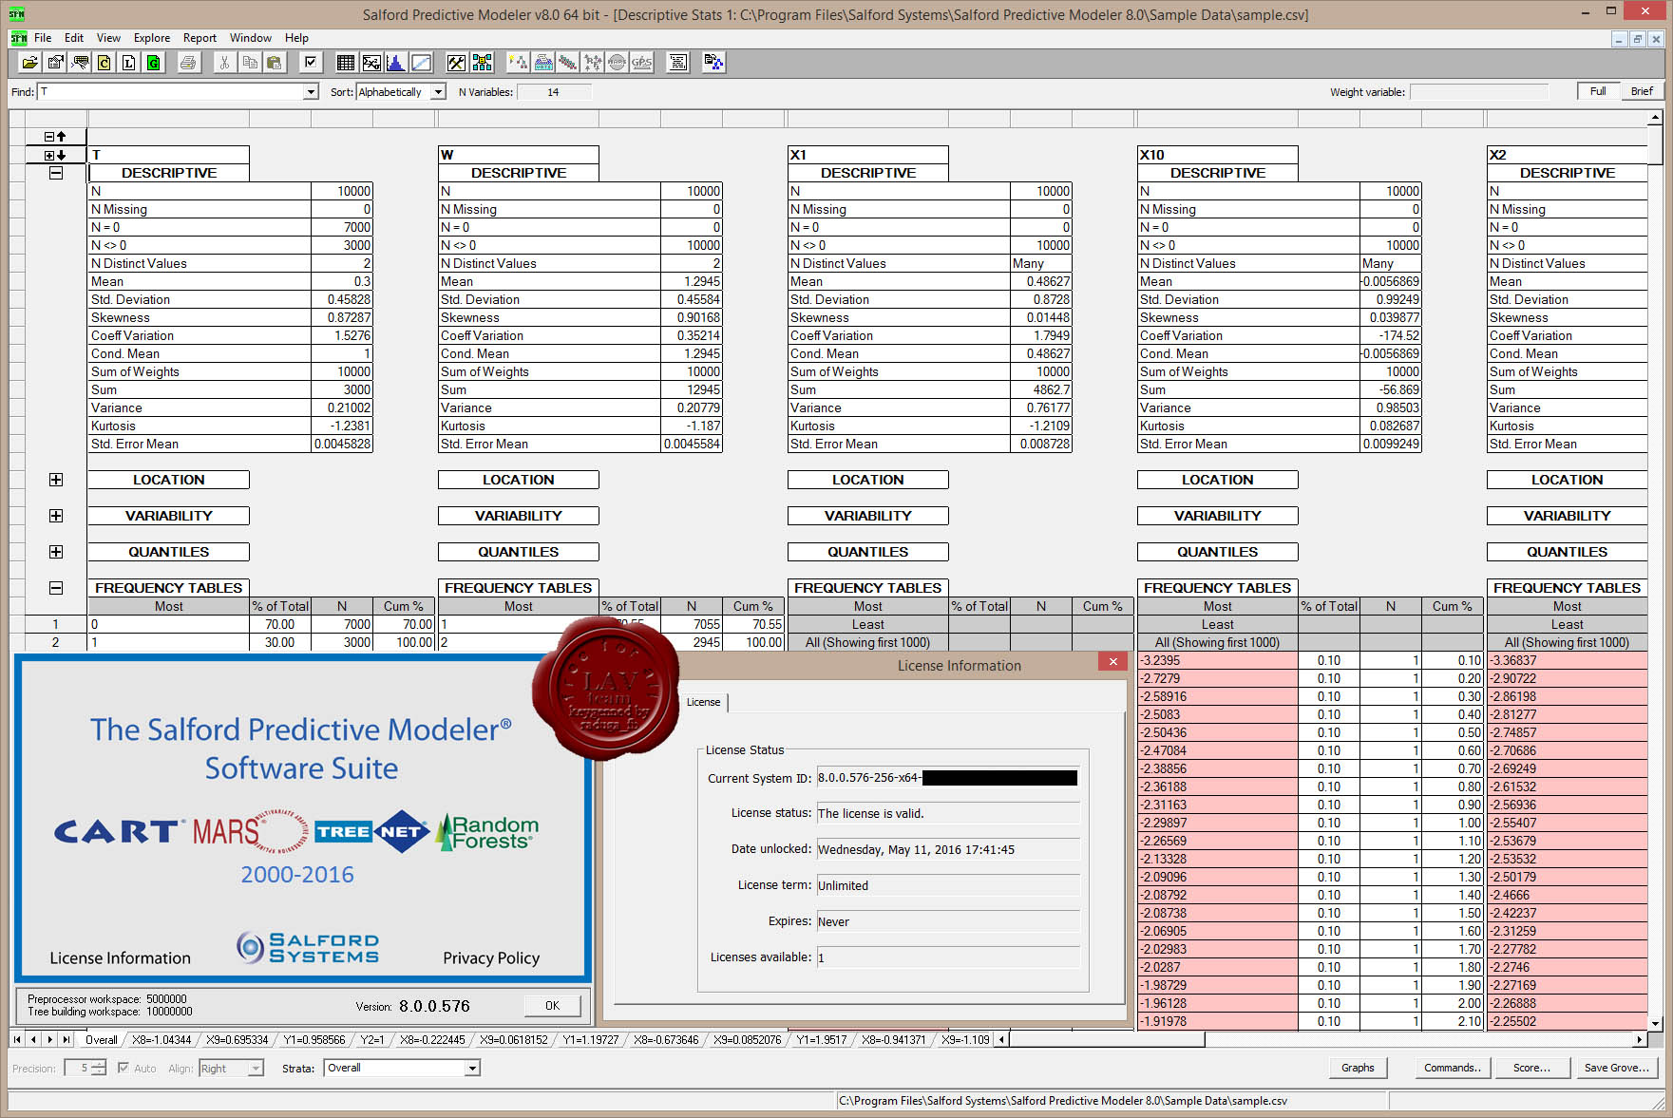Screen dimensions: 1673x1118
Task: Open the Strata Overall dropdown
Action: pyautogui.click(x=472, y=1069)
